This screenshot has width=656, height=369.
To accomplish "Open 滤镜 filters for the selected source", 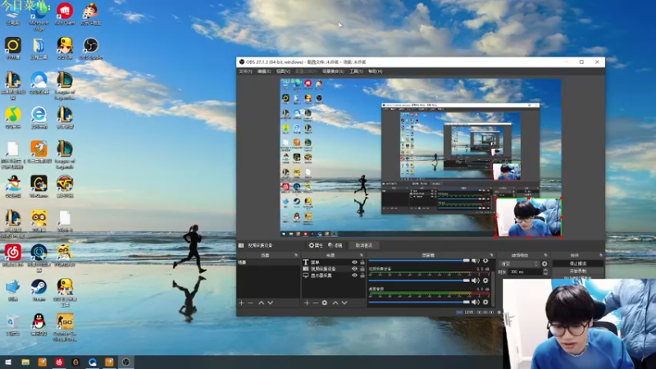I will click(x=335, y=245).
